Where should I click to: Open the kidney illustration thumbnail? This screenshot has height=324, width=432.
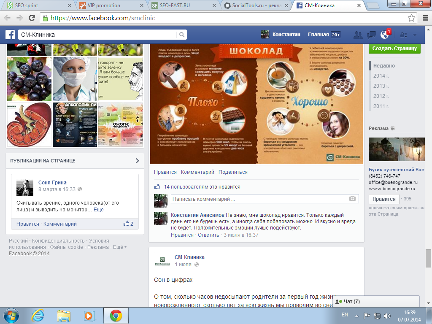29,124
